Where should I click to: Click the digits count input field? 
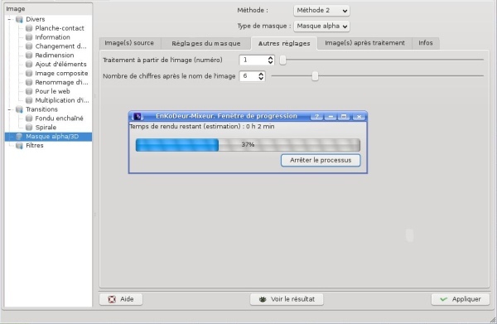click(248, 76)
